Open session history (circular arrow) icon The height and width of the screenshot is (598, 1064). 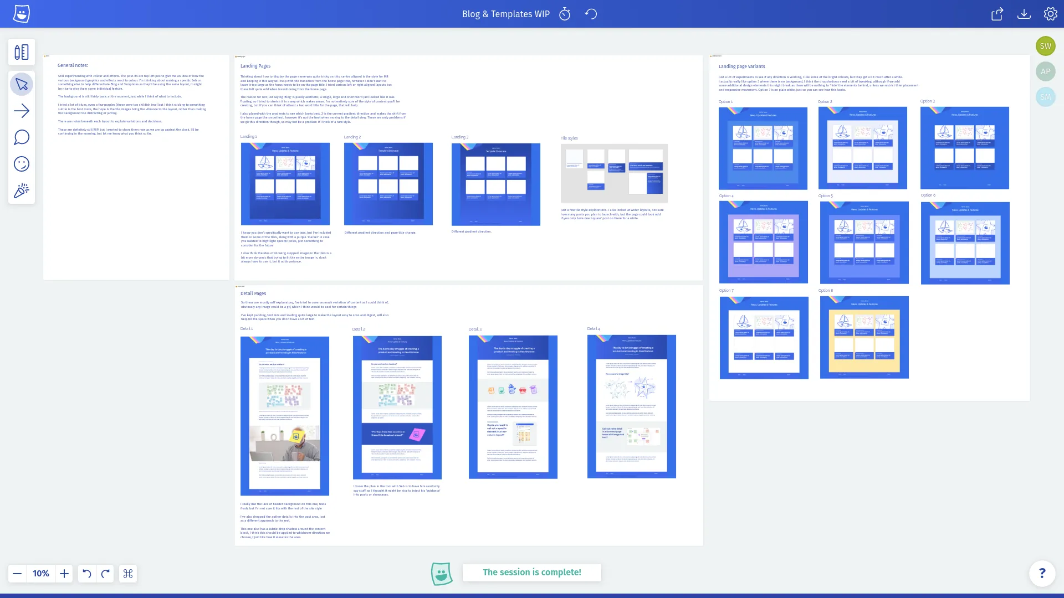591,14
